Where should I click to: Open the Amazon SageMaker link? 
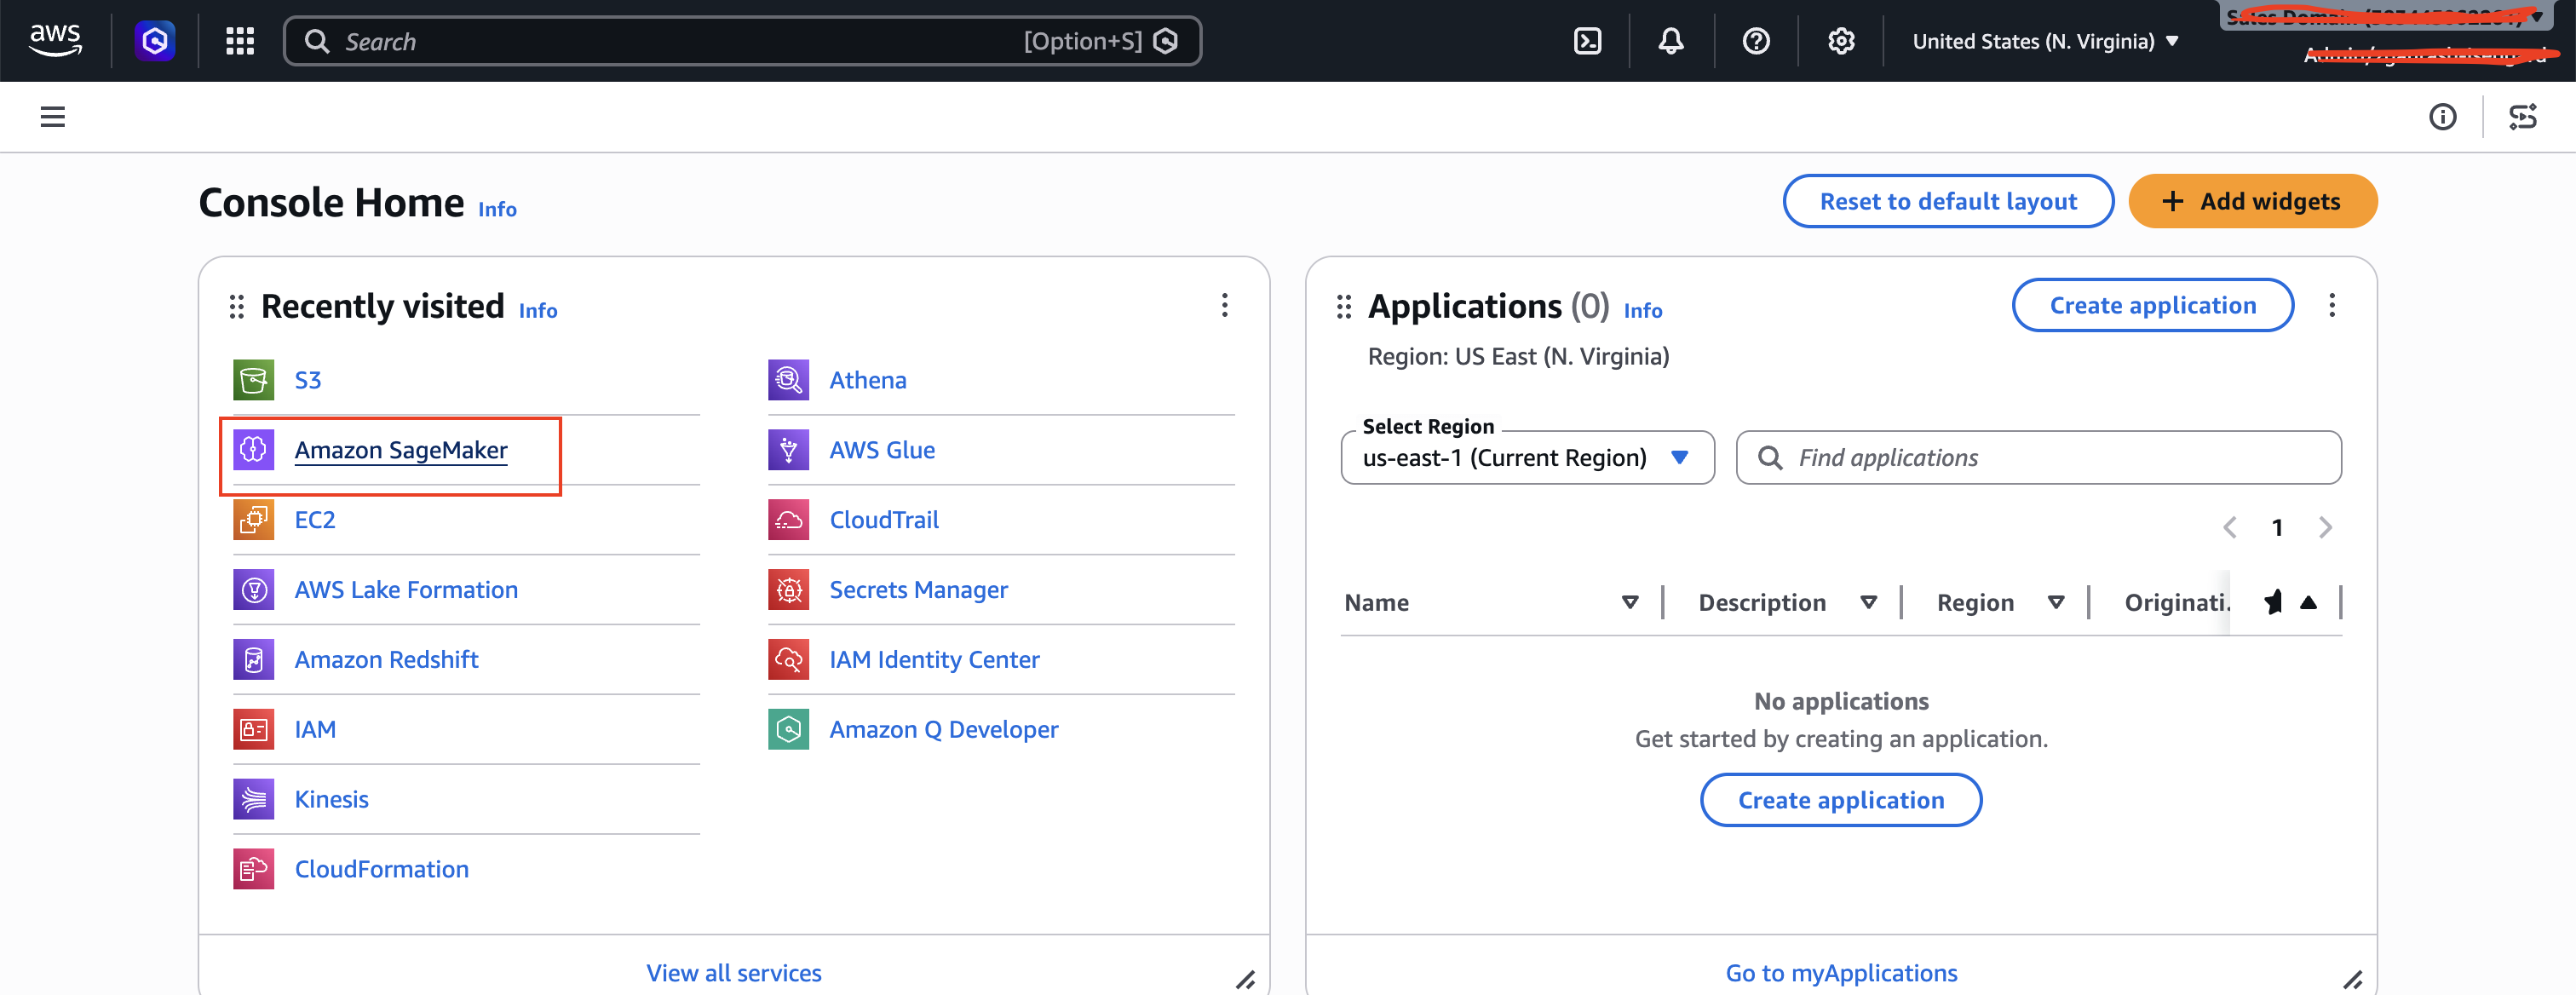click(x=401, y=450)
